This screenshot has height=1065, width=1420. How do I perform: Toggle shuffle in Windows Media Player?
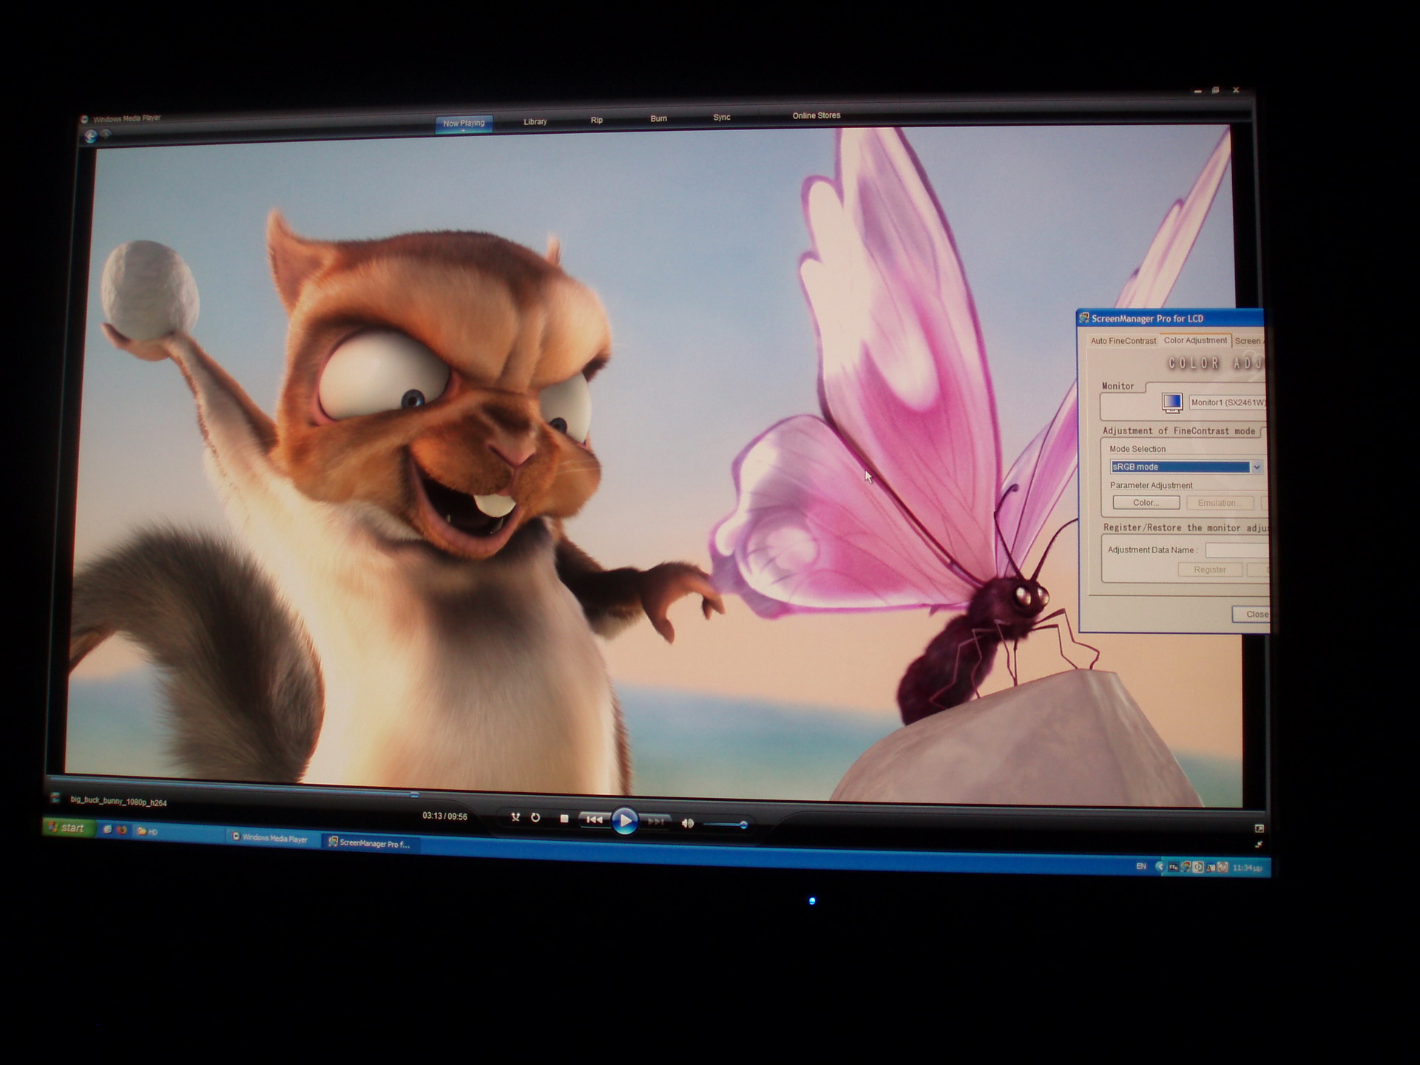[x=515, y=817]
